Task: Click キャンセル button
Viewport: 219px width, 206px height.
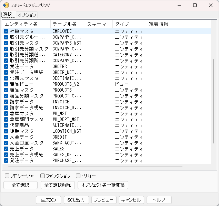Action: 131,200
